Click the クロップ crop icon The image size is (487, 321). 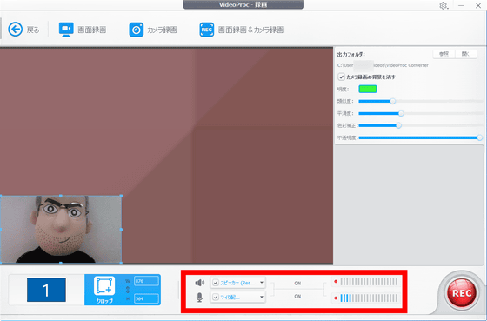104,286
